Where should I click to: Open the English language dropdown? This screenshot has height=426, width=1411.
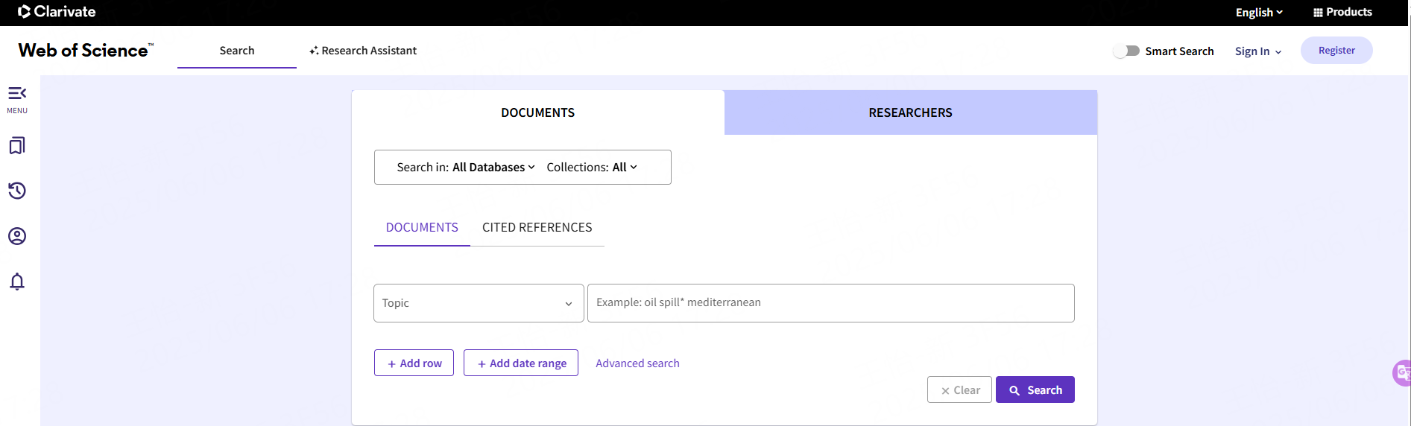point(1259,12)
